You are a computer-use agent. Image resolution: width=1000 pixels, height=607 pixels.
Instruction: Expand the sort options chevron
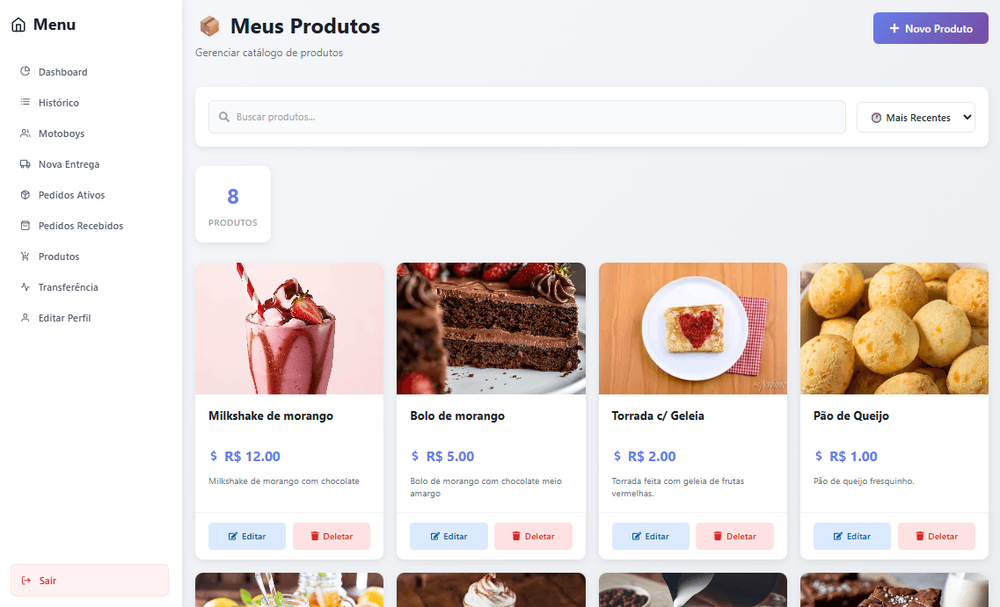point(966,116)
